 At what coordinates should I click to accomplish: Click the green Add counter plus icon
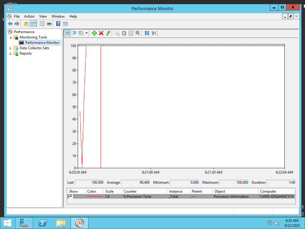pyautogui.click(x=94, y=33)
